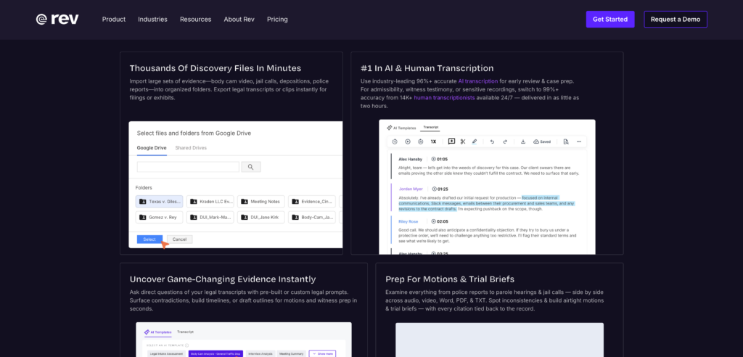Click the download icon in transcript toolbar
This screenshot has height=357, width=743.
coord(522,141)
